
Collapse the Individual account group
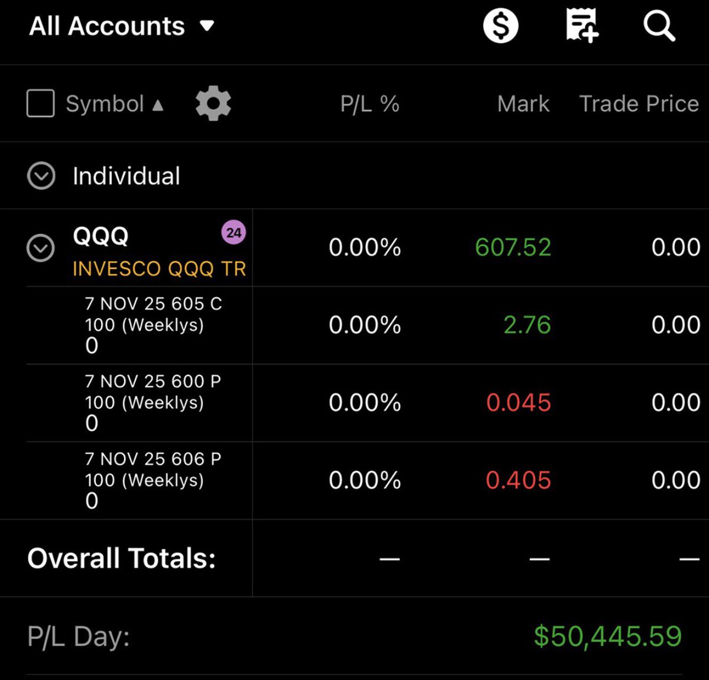(x=41, y=176)
